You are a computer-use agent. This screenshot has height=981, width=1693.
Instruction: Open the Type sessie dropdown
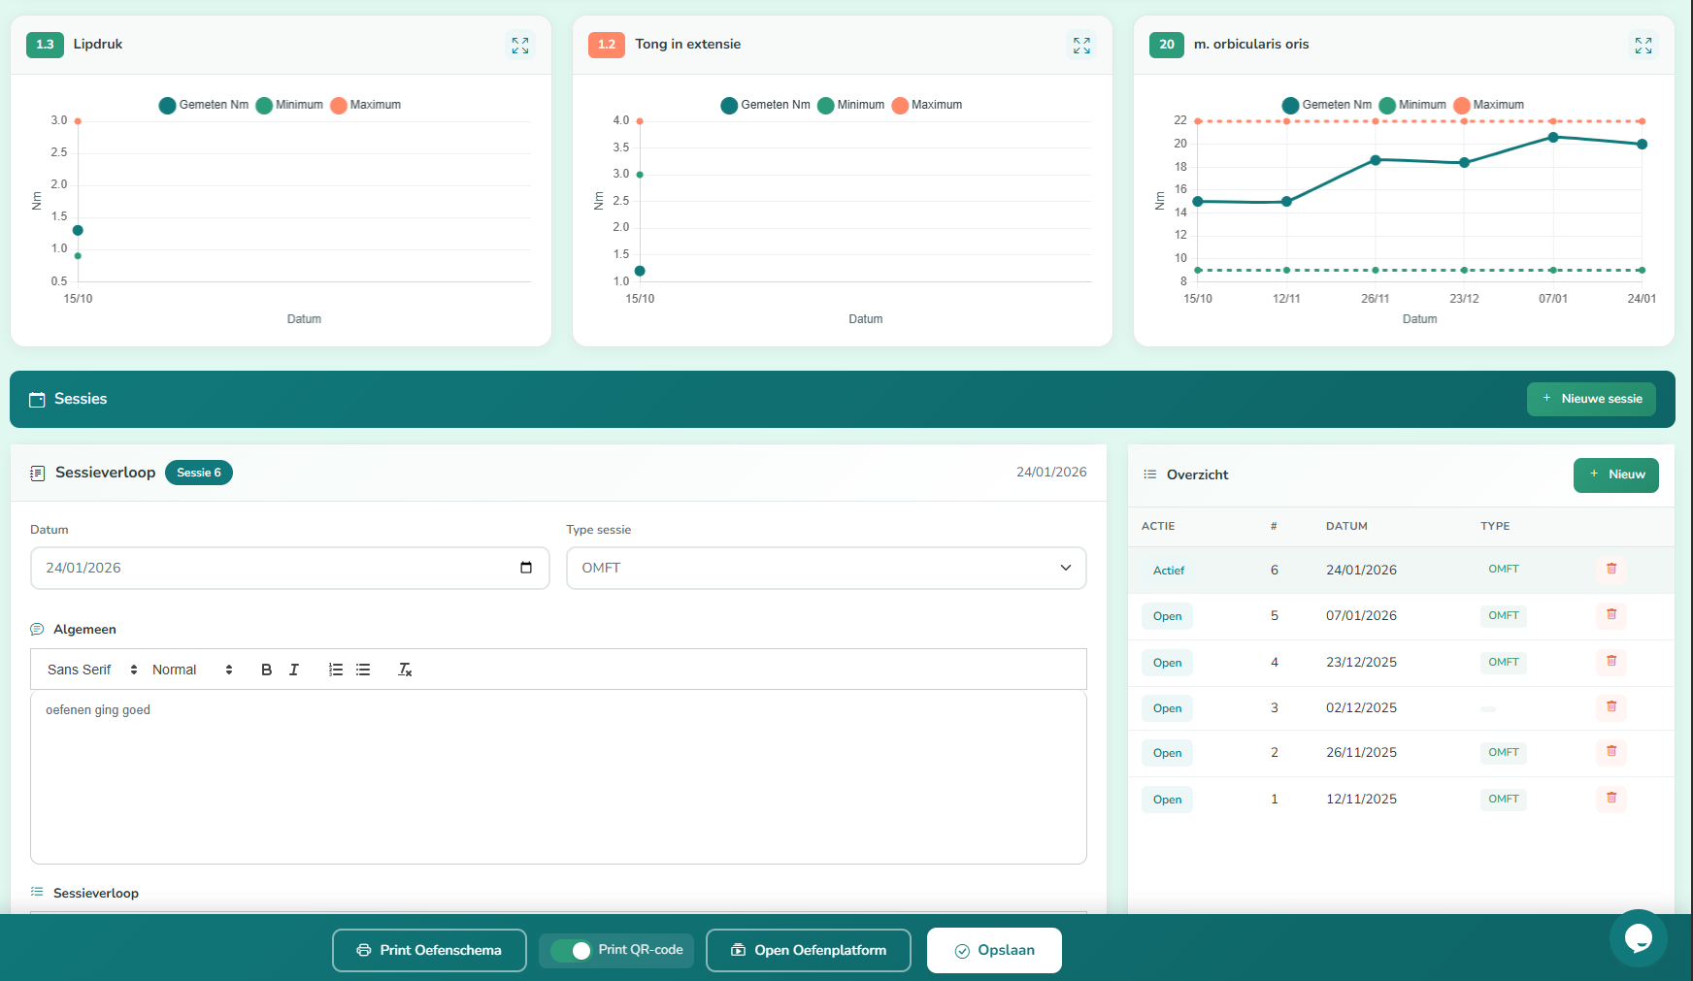tap(825, 569)
